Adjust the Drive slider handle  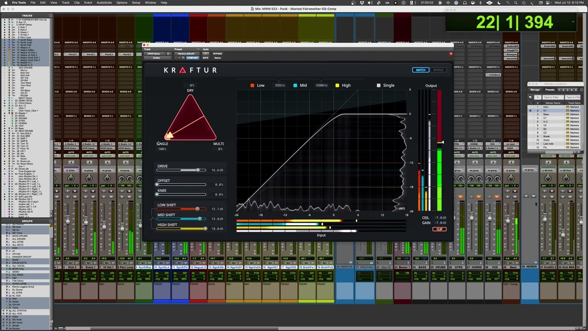[198, 171]
